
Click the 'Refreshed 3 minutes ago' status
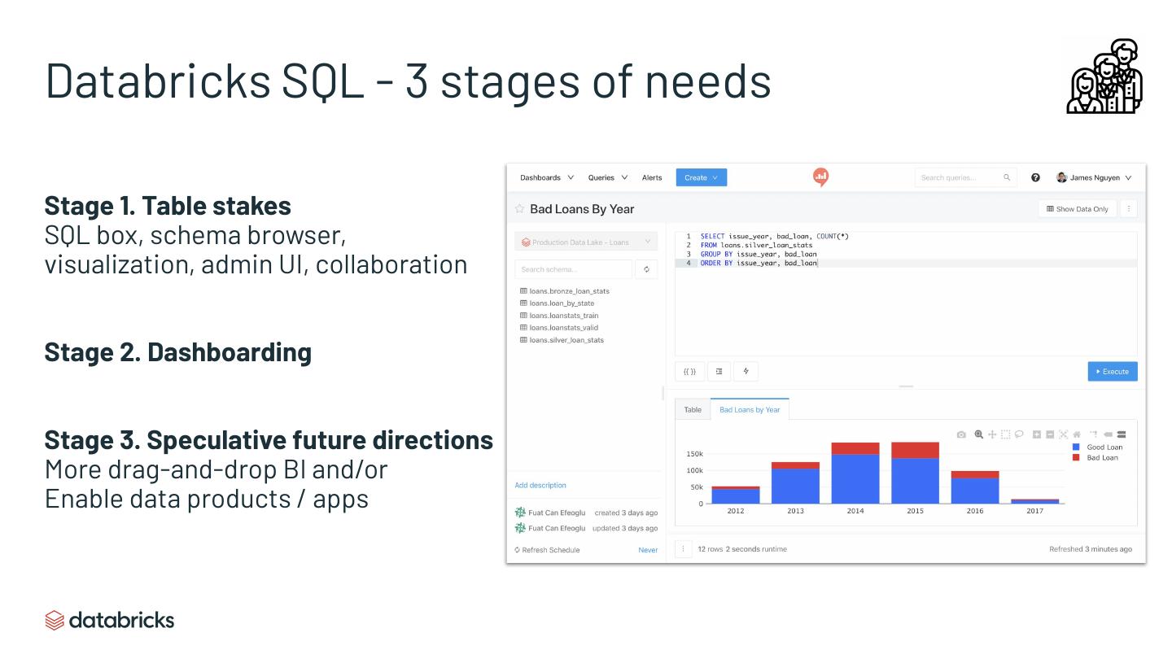(1091, 549)
